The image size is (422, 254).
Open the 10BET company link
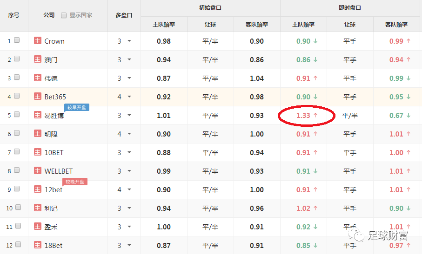point(54,152)
